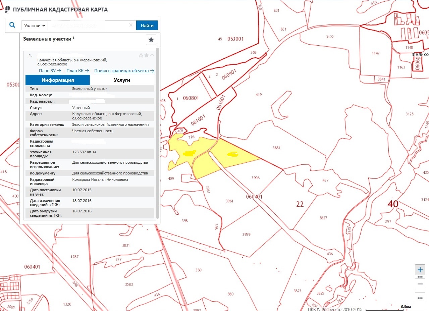Image resolution: width=429 pixels, height=311 pixels.
Task: Open Поиск в границах объекта link
Action: (124, 70)
